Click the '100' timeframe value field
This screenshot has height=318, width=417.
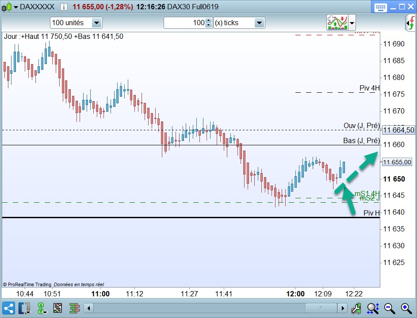pyautogui.click(x=185, y=23)
